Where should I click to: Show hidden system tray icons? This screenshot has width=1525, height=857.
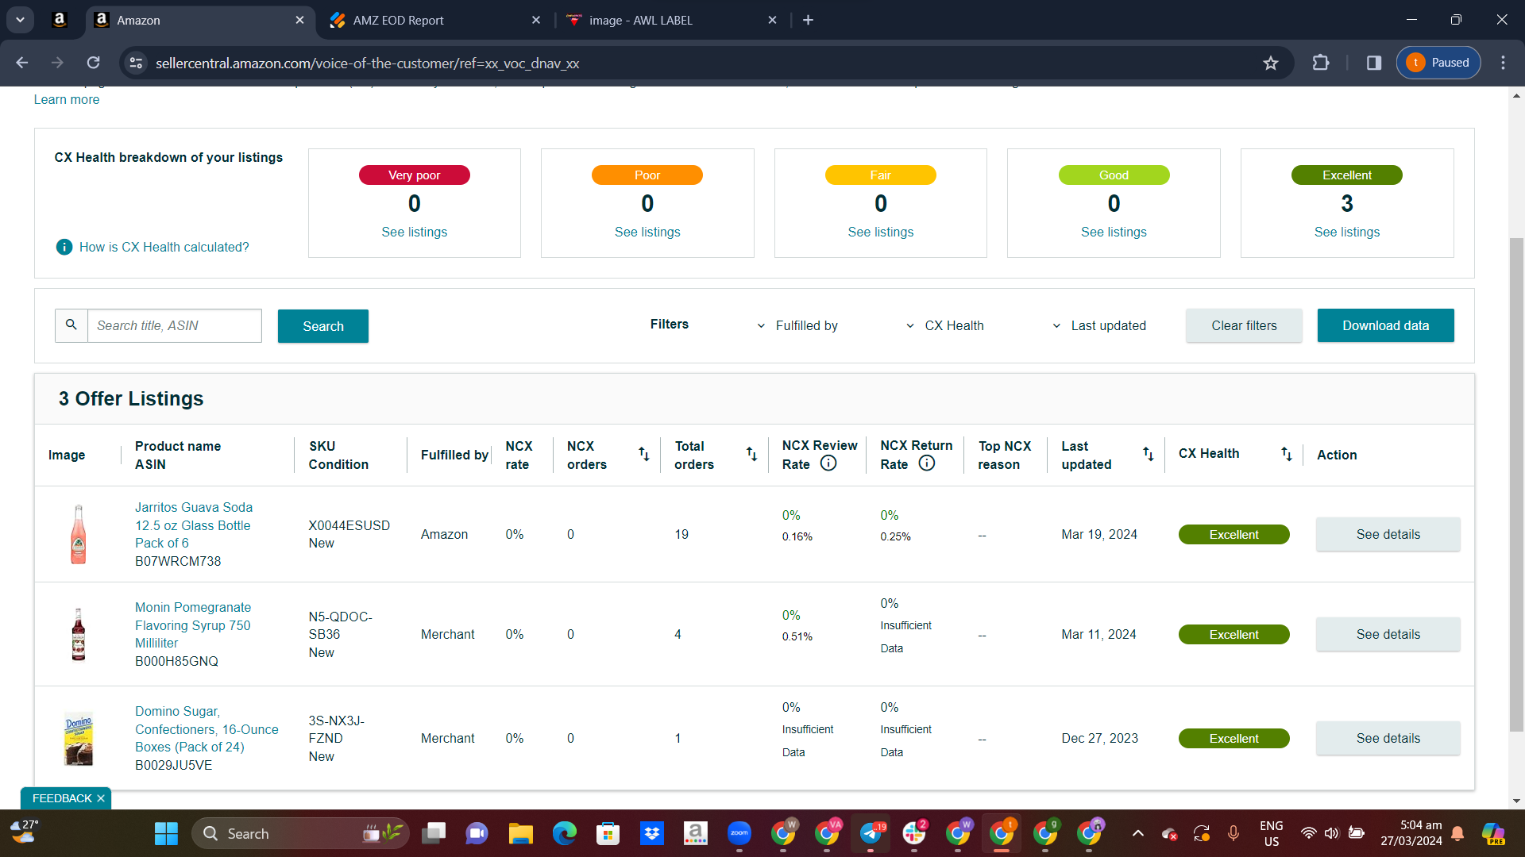click(1138, 833)
